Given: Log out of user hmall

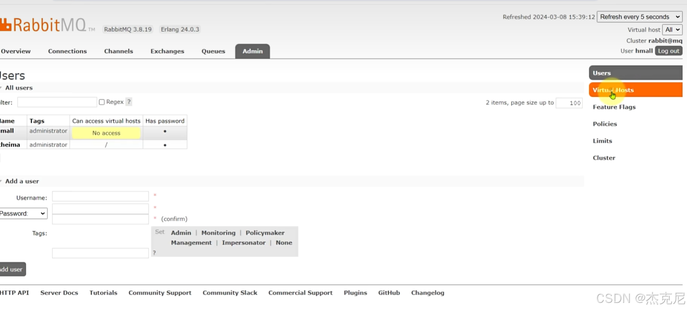Looking at the screenshot, I should [669, 51].
